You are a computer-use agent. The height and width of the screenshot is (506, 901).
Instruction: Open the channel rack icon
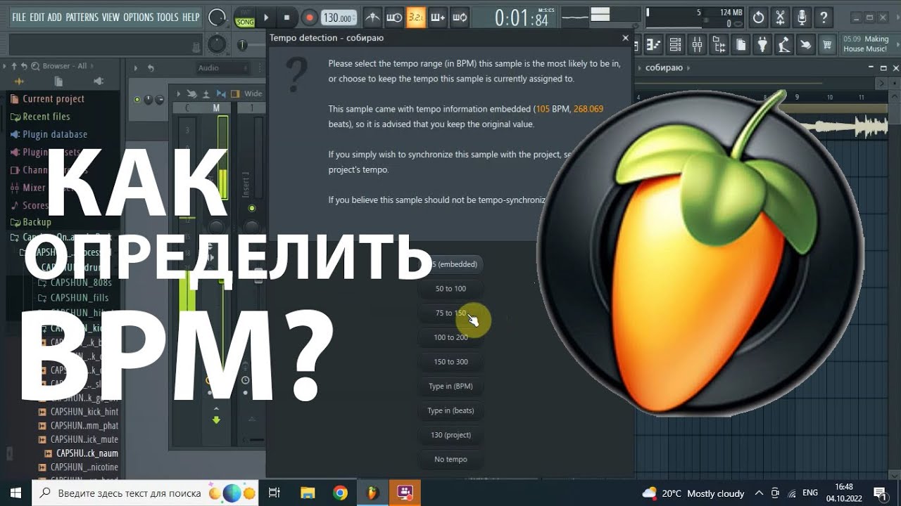click(676, 46)
